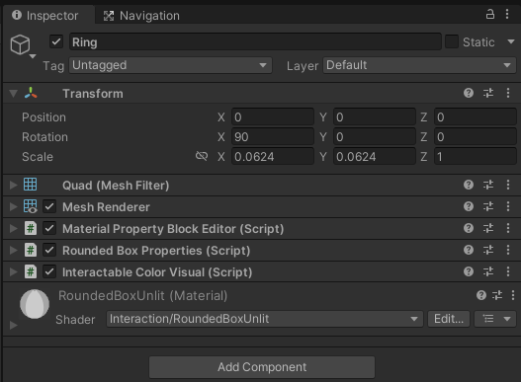Open Transform presets

point(488,93)
